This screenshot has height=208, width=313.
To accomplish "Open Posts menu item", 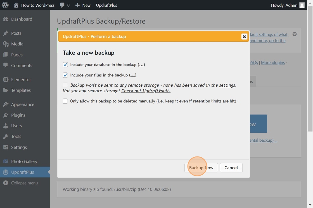I will point(25,33).
